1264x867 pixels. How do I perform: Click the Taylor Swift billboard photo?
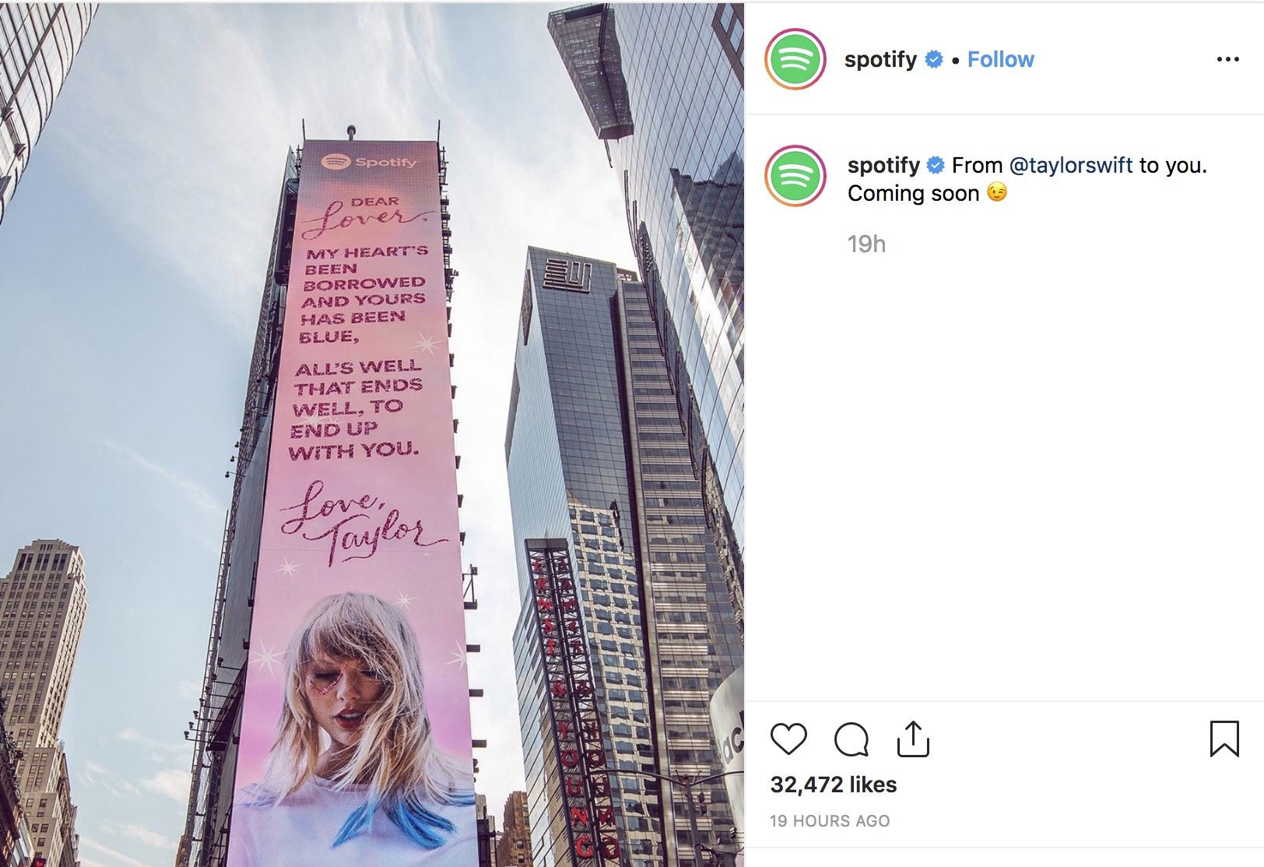point(372,434)
